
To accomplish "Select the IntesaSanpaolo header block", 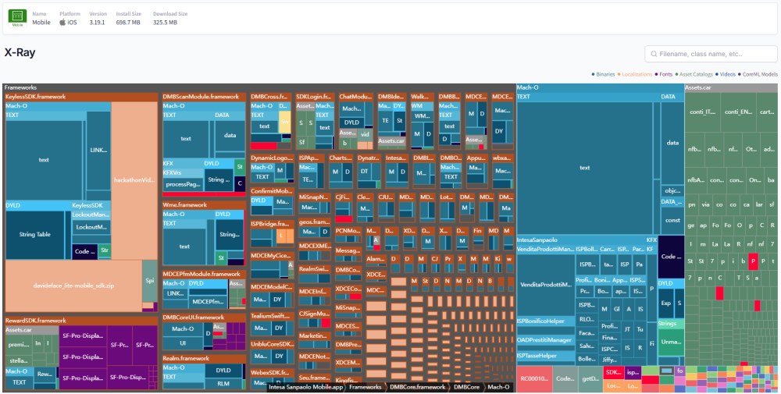I will pyautogui.click(x=581, y=240).
